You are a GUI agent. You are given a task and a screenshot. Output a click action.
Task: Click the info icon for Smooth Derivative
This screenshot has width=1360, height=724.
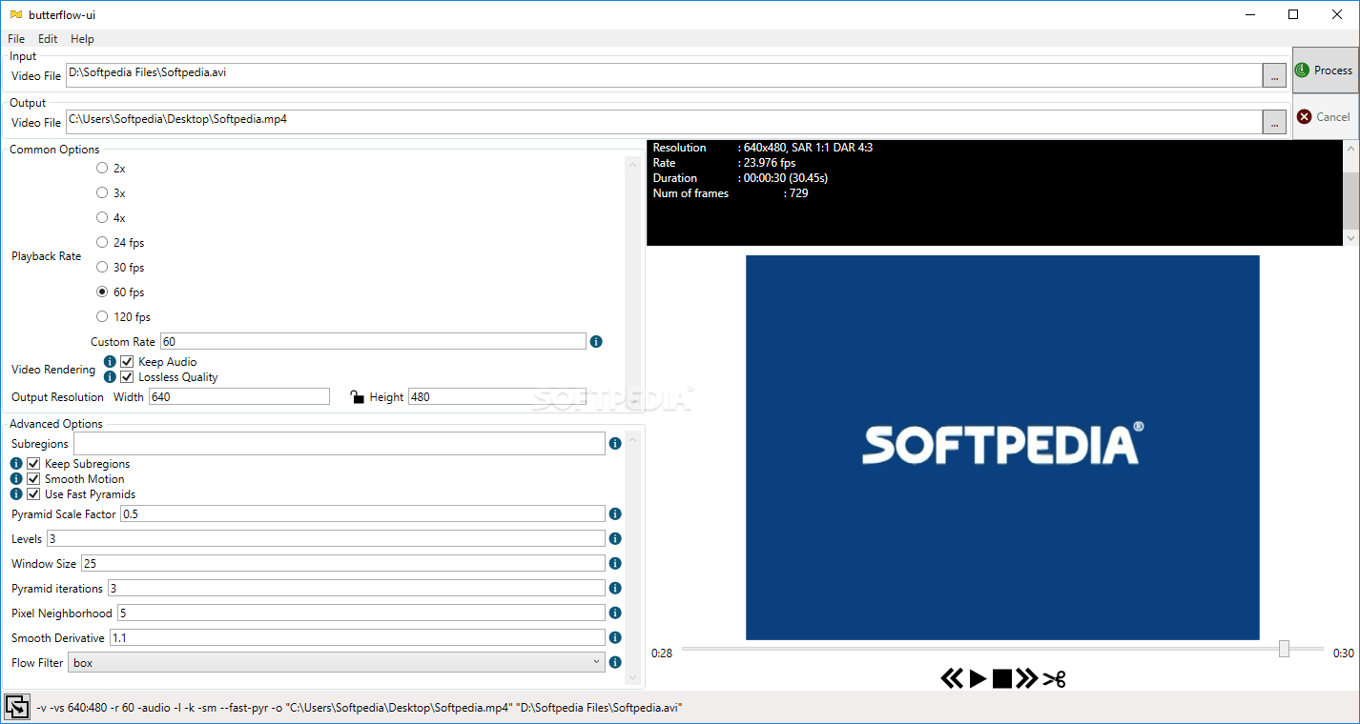pos(615,638)
